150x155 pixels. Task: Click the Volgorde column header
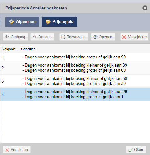[x=9, y=49]
